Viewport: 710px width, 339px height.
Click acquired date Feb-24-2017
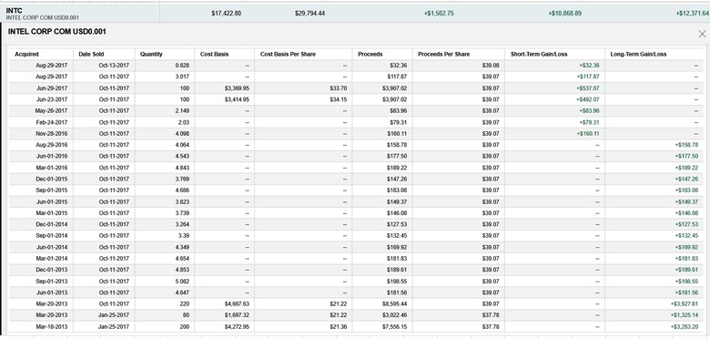click(52, 122)
